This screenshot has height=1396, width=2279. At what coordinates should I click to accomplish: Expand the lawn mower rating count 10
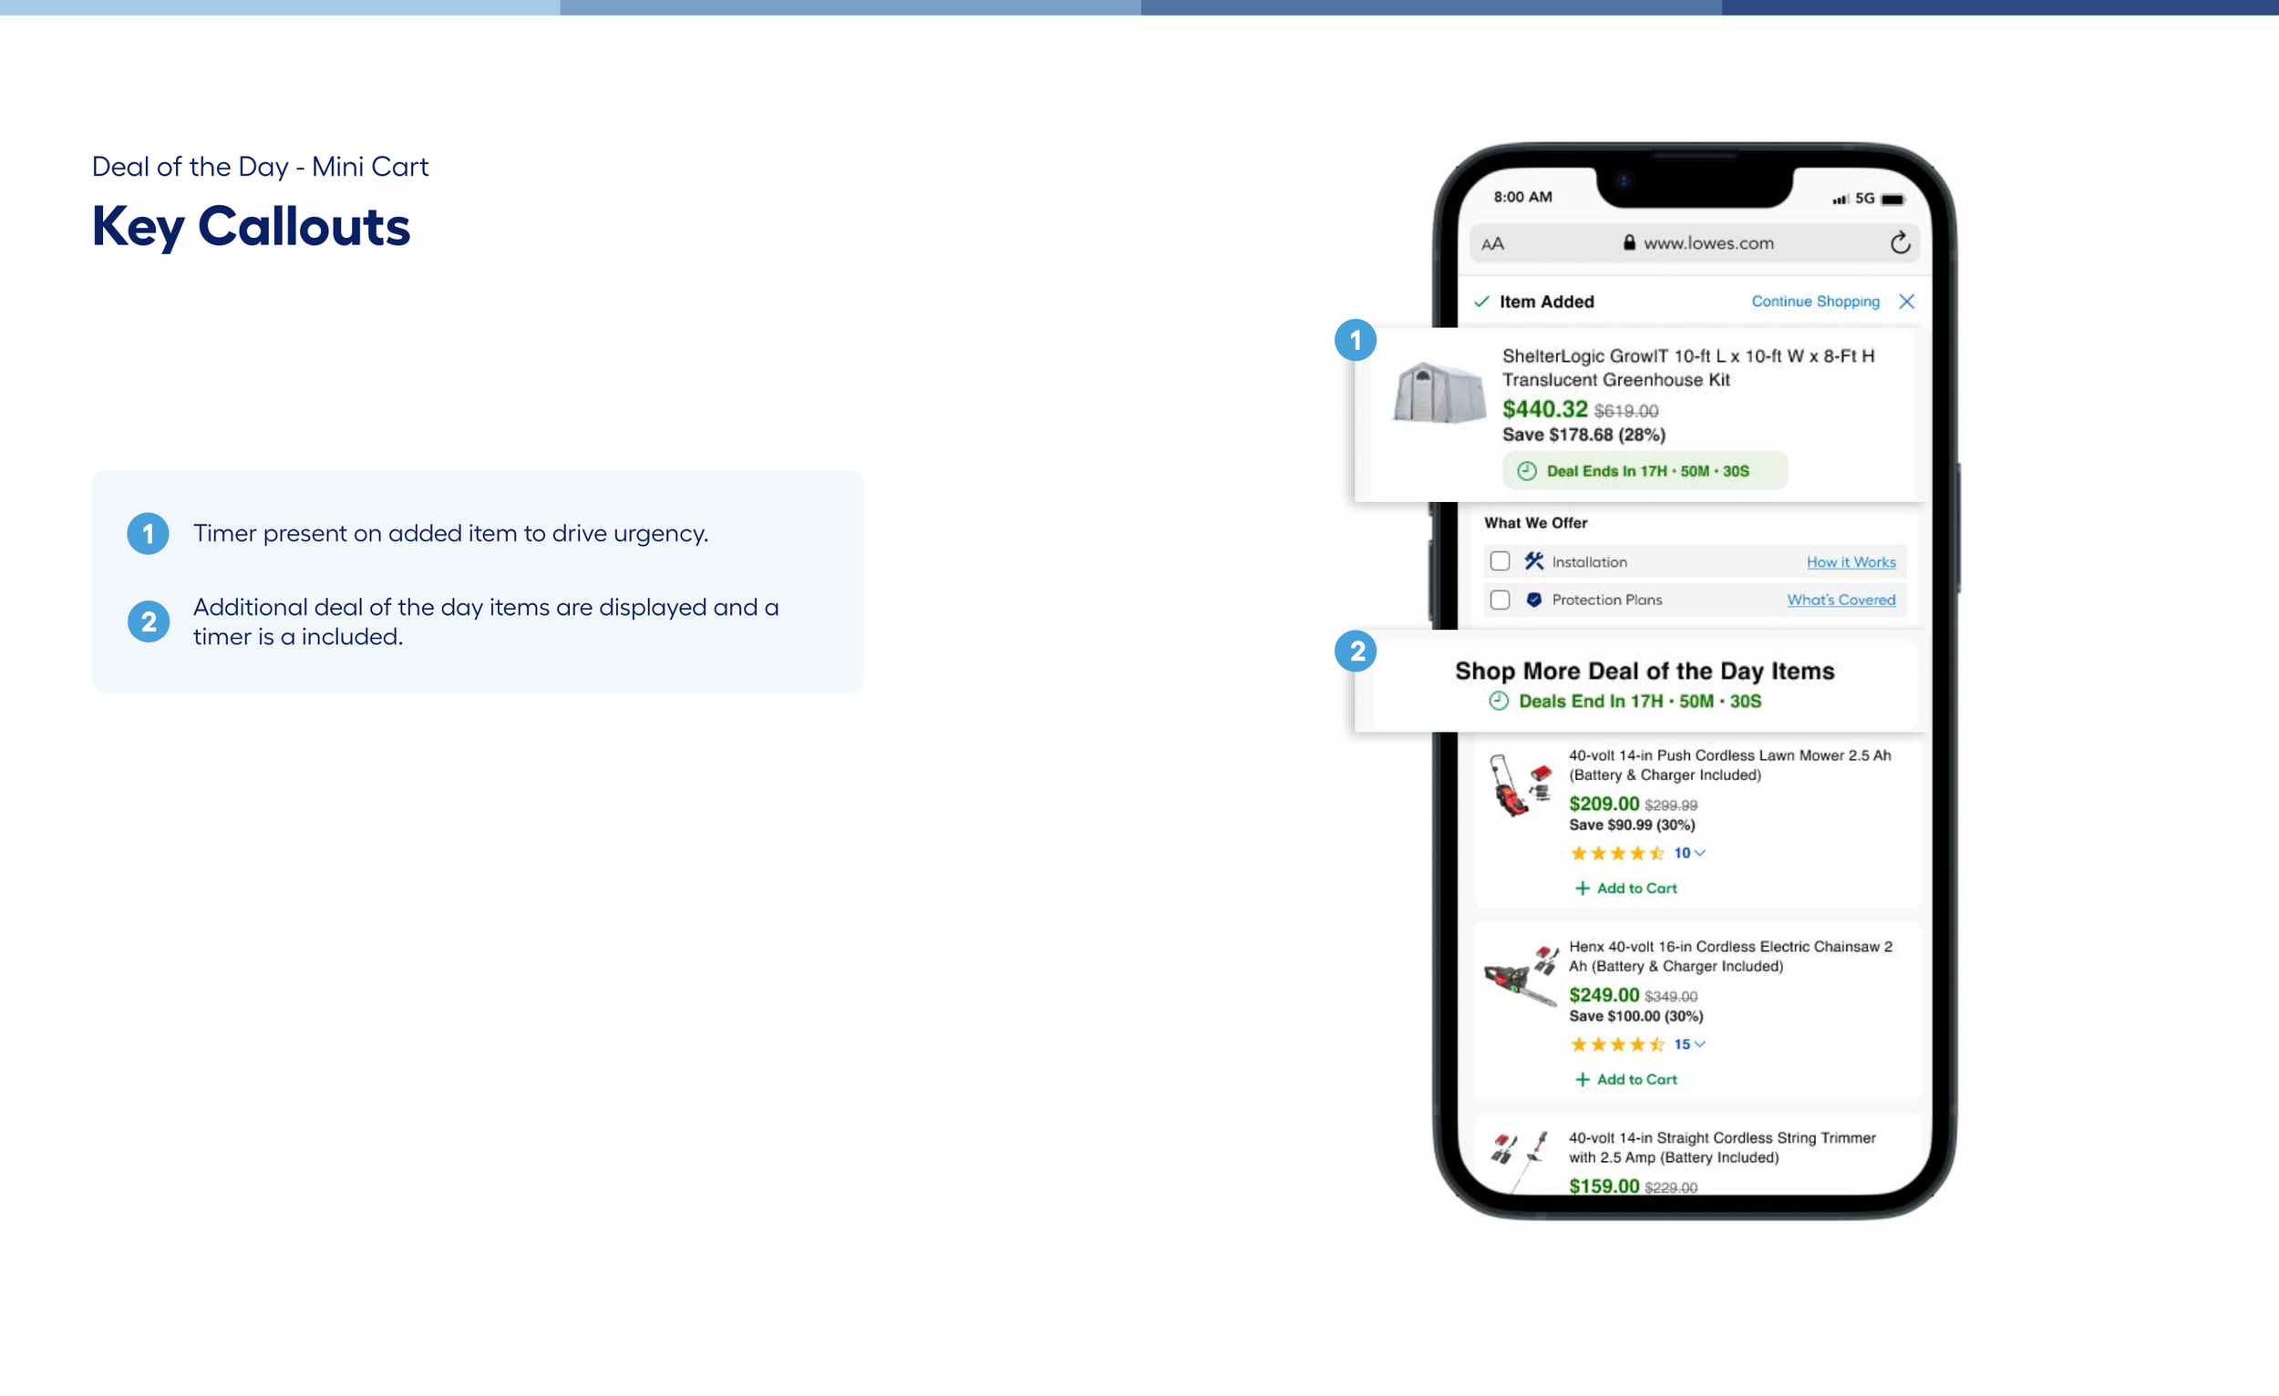tap(1689, 852)
